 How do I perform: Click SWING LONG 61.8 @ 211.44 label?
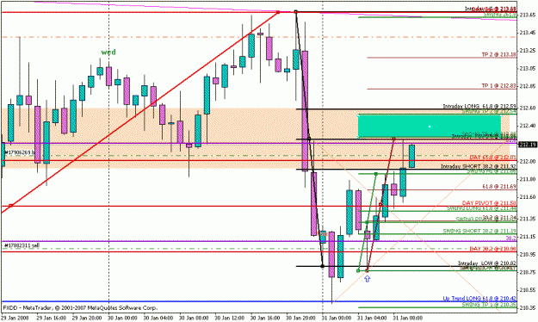[481, 208]
